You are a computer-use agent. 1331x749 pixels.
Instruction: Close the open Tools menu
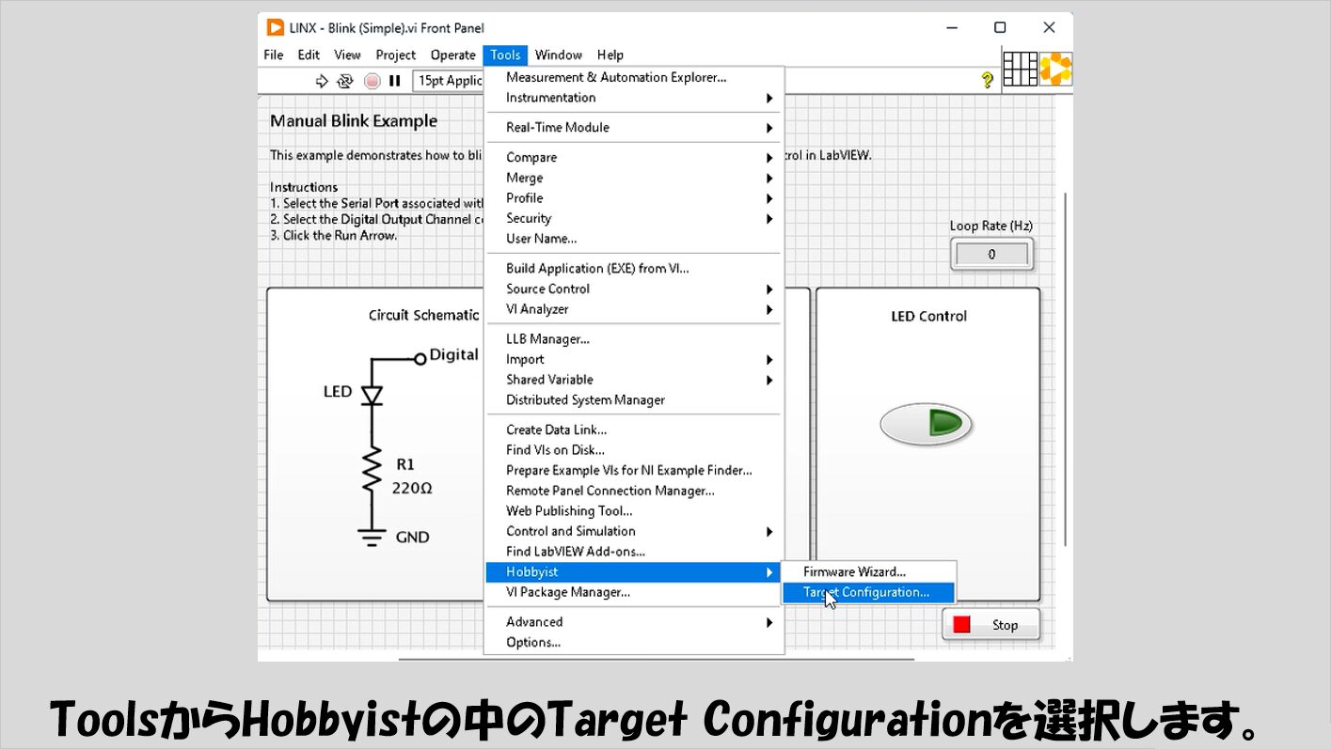point(506,55)
